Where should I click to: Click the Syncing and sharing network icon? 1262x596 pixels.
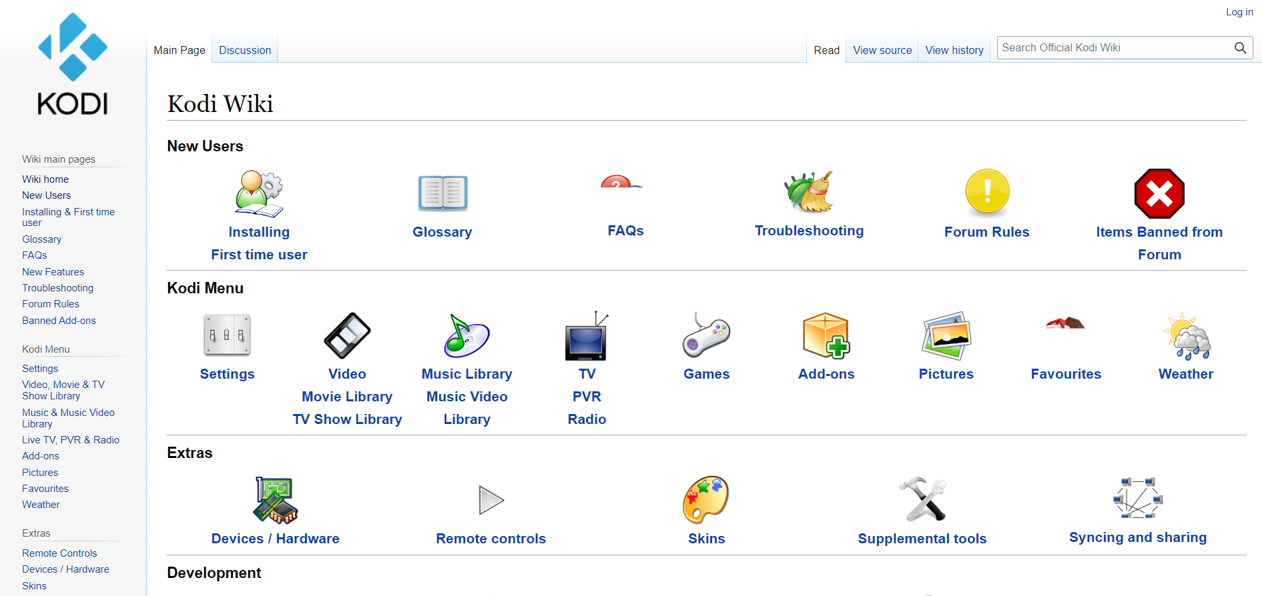[1138, 498]
